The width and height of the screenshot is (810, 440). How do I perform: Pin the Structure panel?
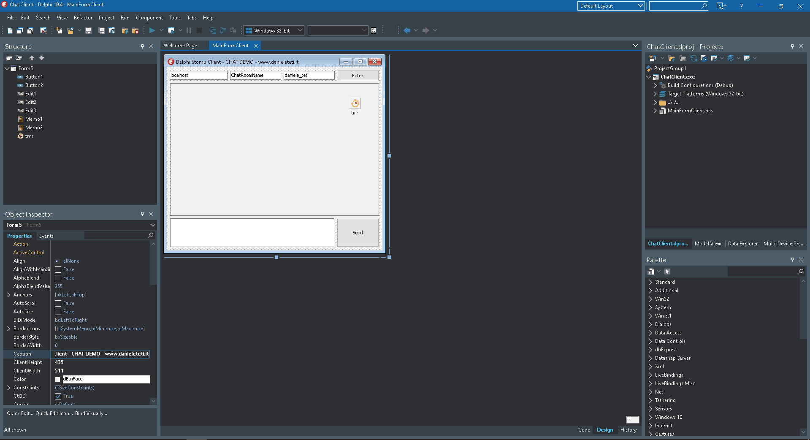pos(143,46)
